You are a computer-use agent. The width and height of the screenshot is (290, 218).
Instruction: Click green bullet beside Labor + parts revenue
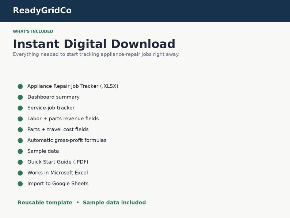[20, 119]
